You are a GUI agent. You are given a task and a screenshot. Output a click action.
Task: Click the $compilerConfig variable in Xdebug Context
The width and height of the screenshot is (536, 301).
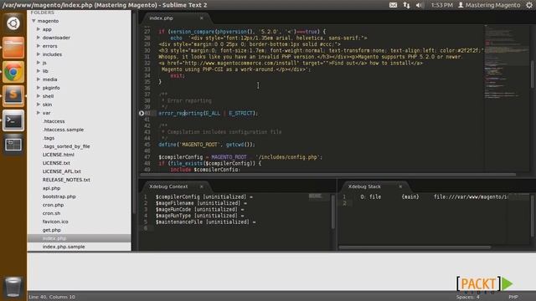click(178, 197)
